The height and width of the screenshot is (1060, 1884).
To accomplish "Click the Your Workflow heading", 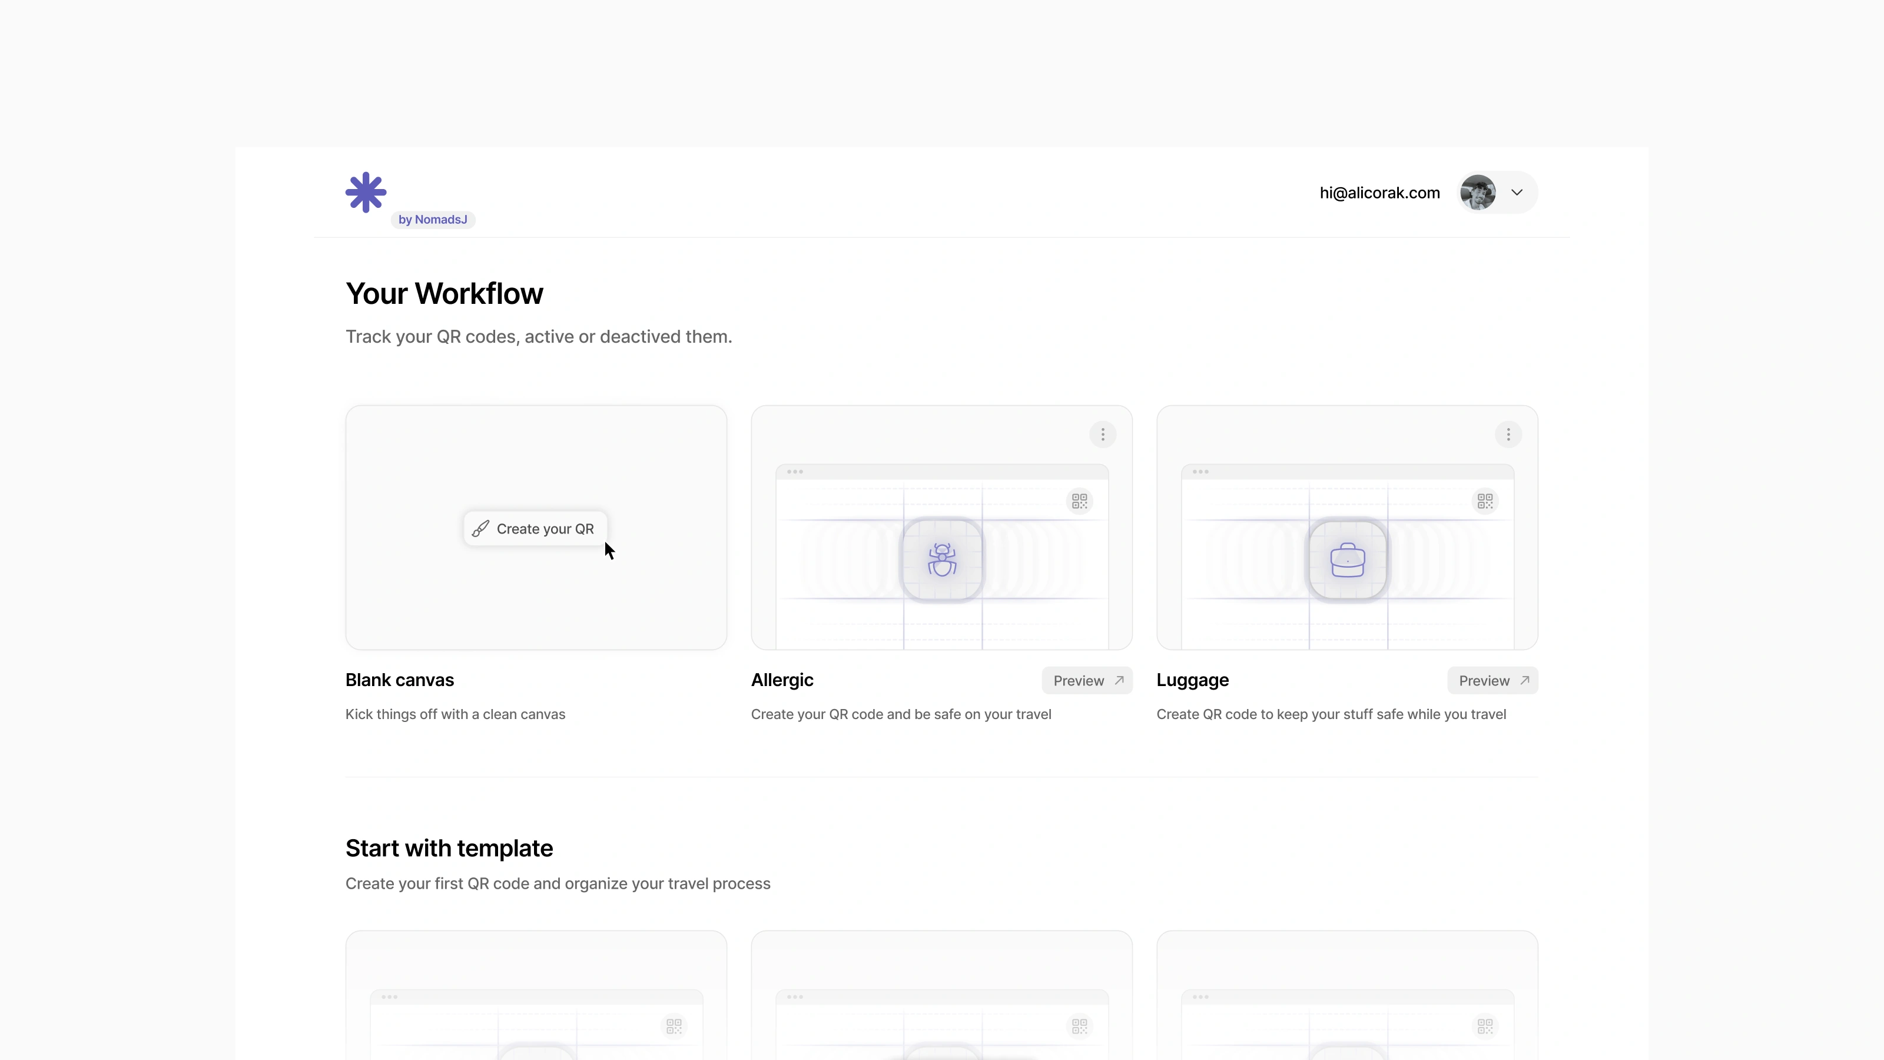I will pos(444,293).
